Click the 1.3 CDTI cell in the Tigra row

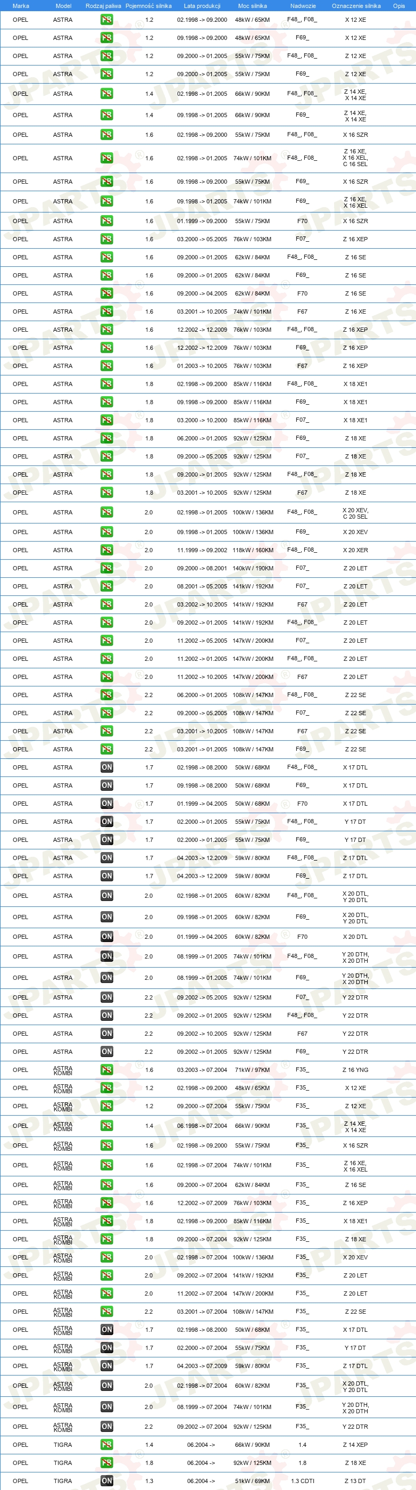point(302,1481)
